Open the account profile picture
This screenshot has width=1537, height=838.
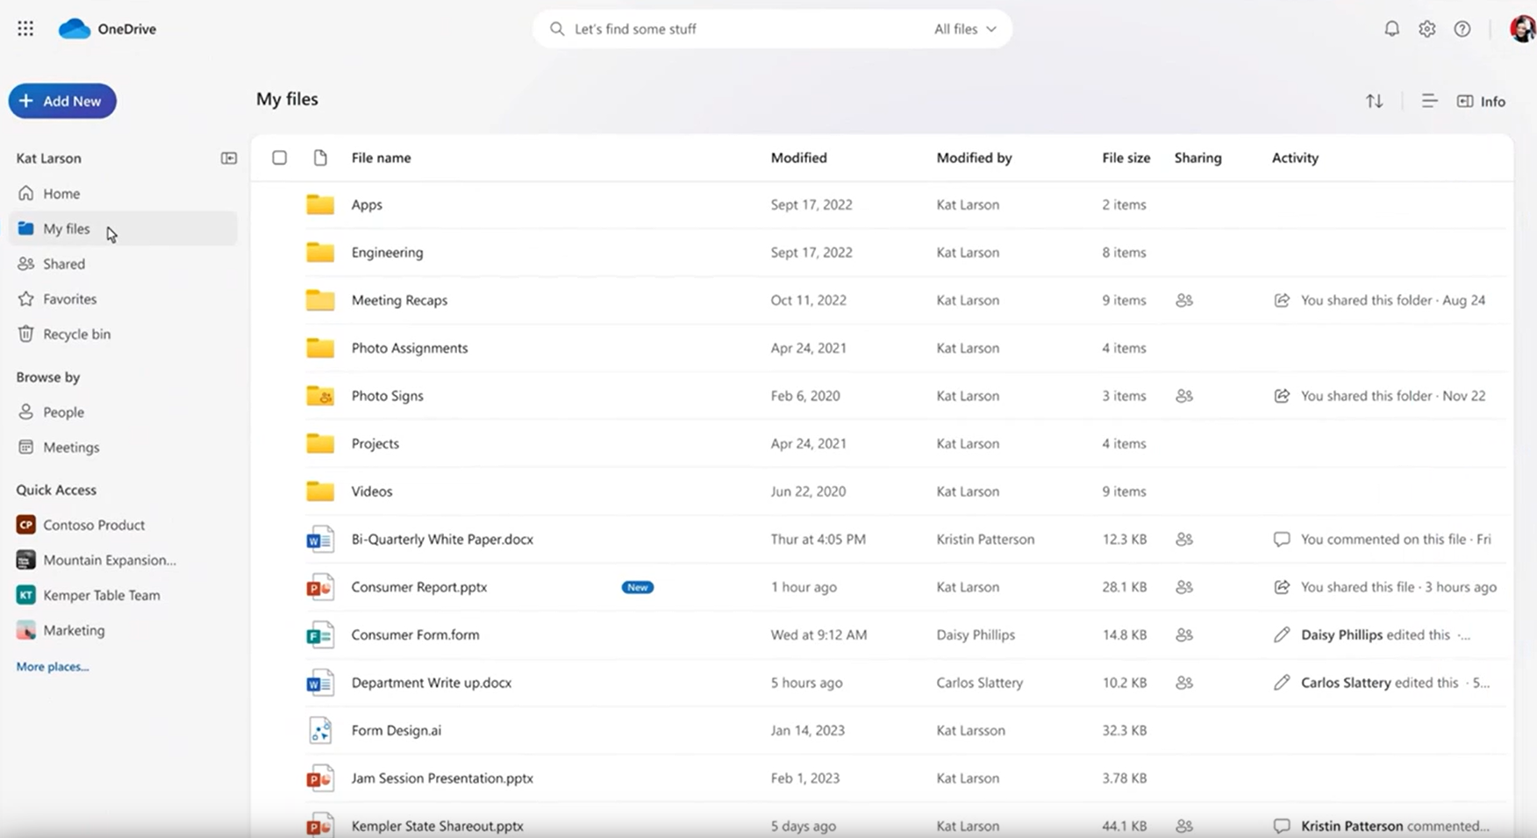pos(1523,29)
